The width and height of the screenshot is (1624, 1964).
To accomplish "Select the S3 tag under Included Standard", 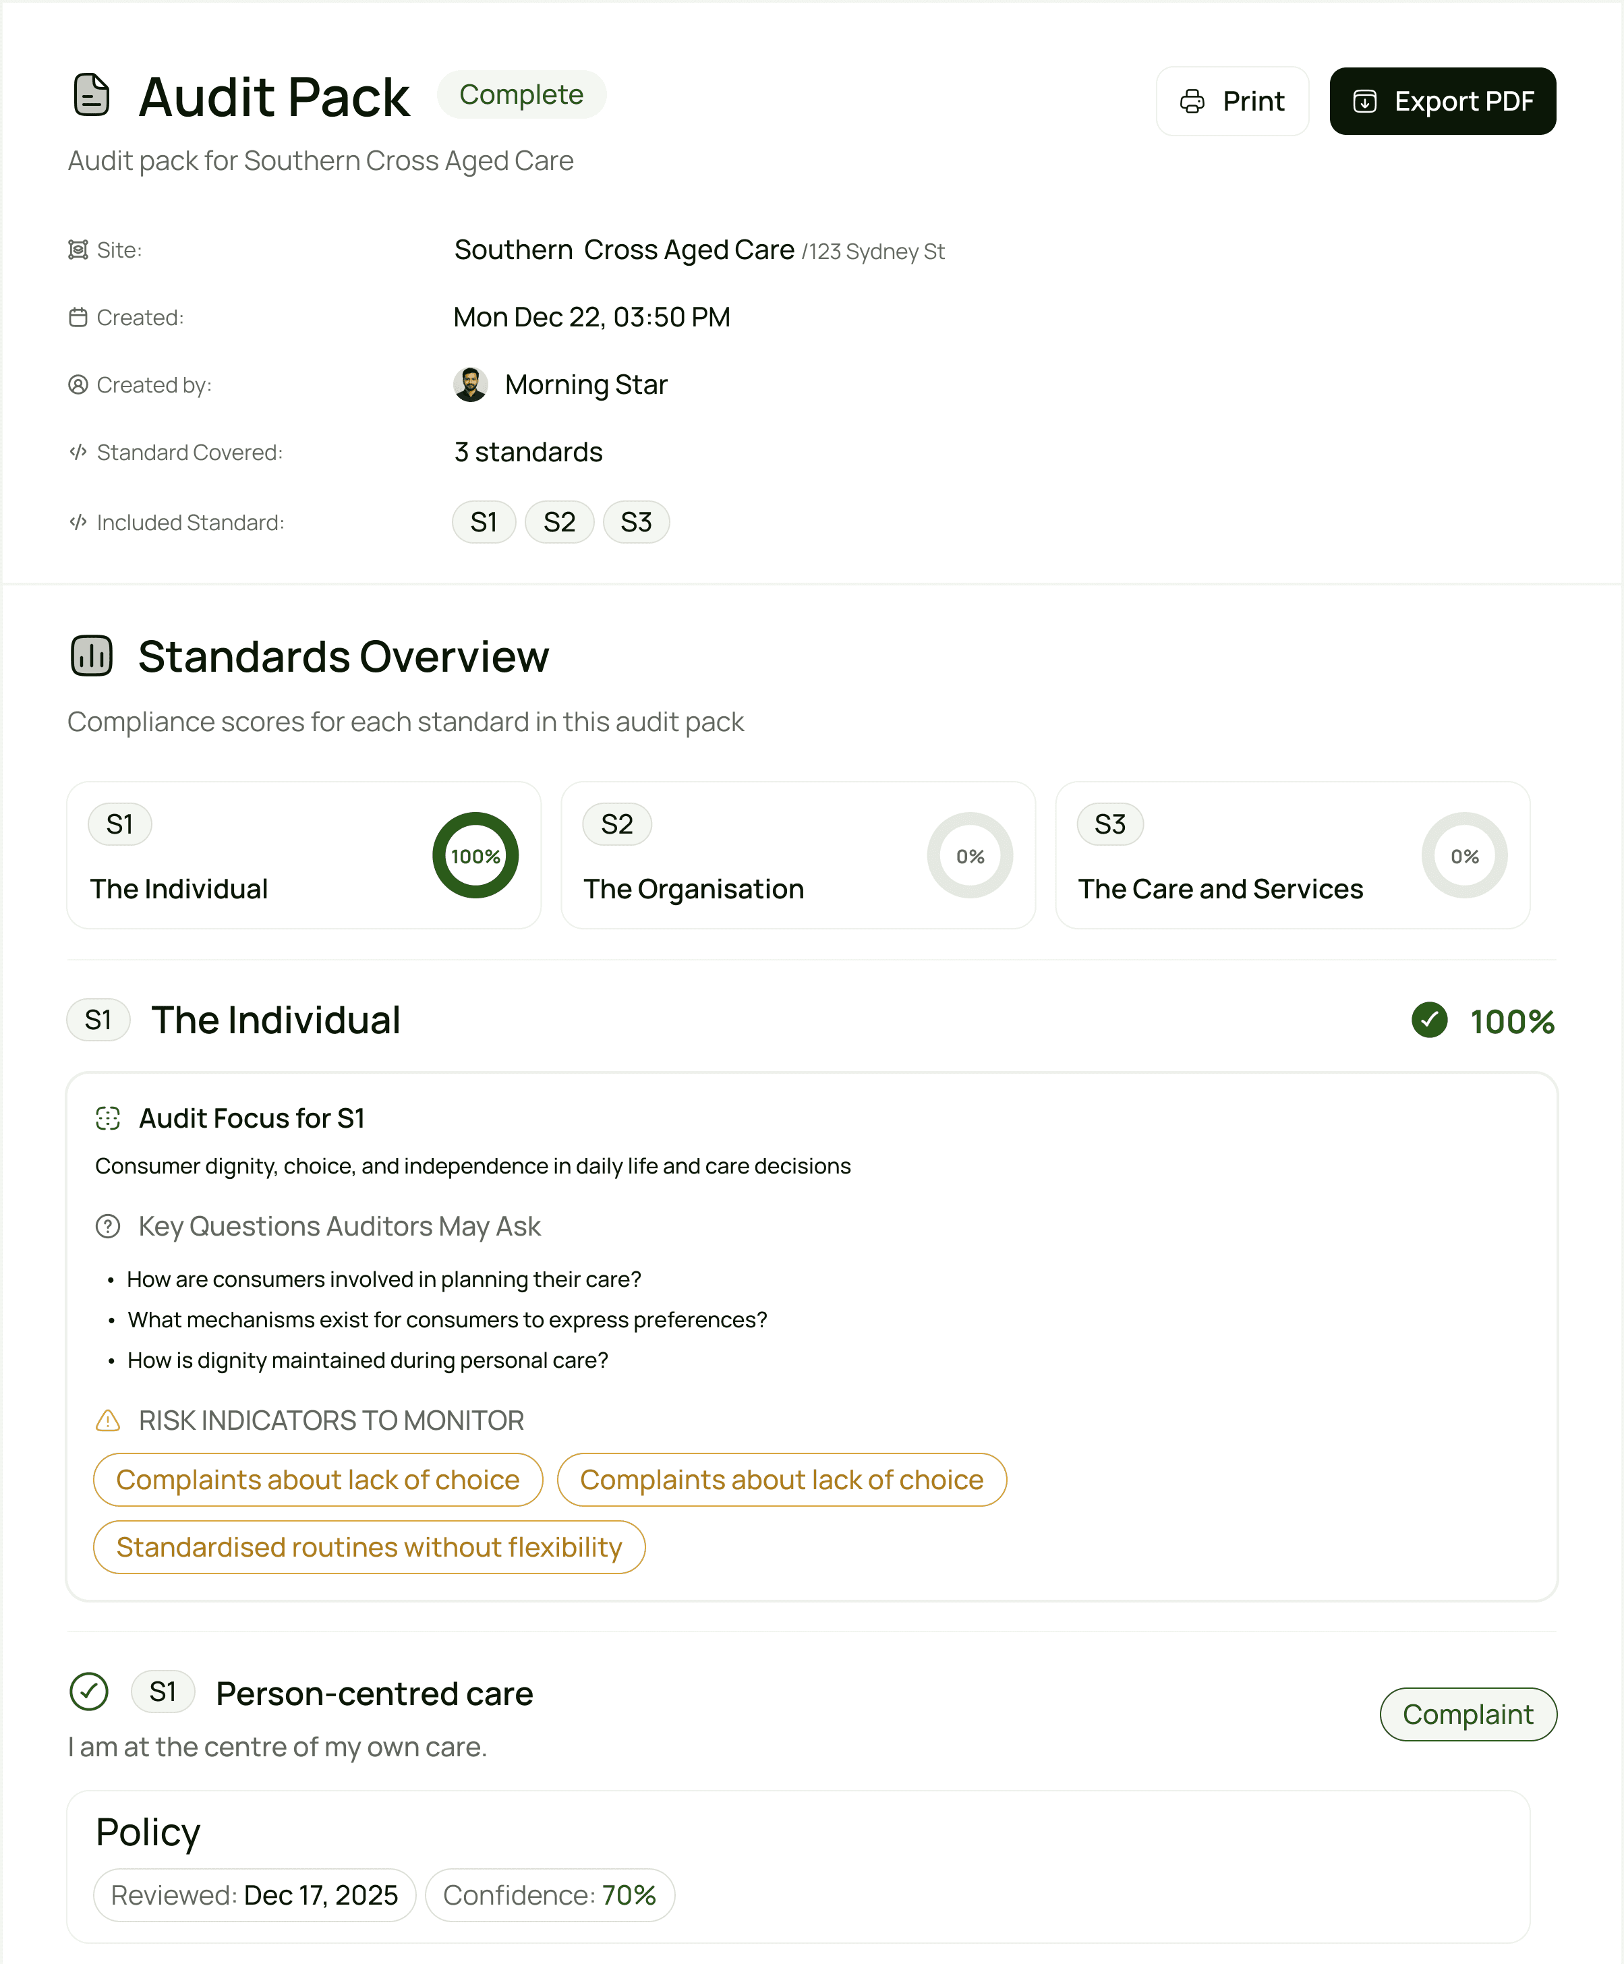I will coord(637,522).
